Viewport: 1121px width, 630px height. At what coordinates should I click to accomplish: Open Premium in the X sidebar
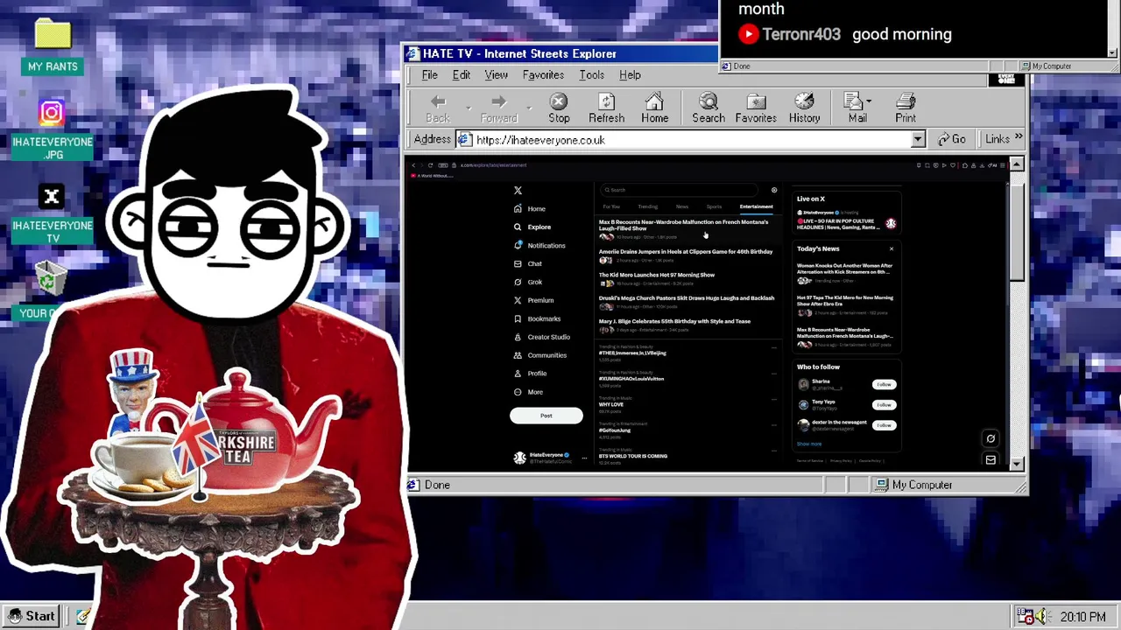[x=533, y=300]
